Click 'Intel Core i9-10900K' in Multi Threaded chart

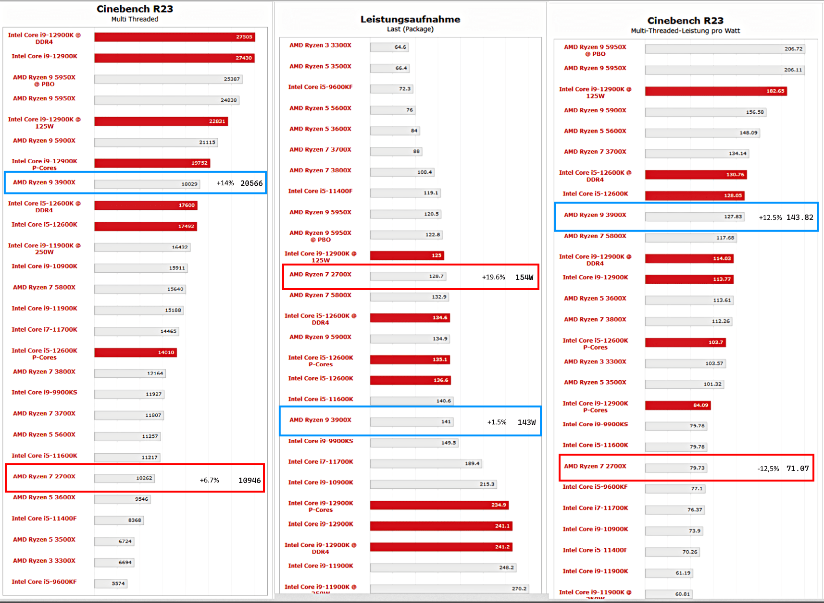(44, 266)
